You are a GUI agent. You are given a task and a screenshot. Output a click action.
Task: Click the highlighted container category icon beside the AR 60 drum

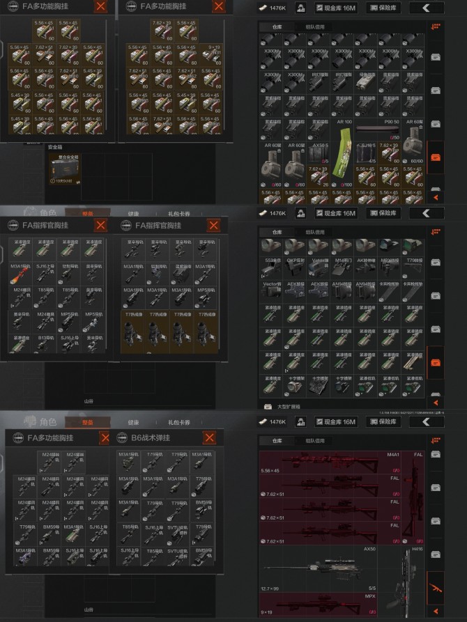[x=435, y=157]
